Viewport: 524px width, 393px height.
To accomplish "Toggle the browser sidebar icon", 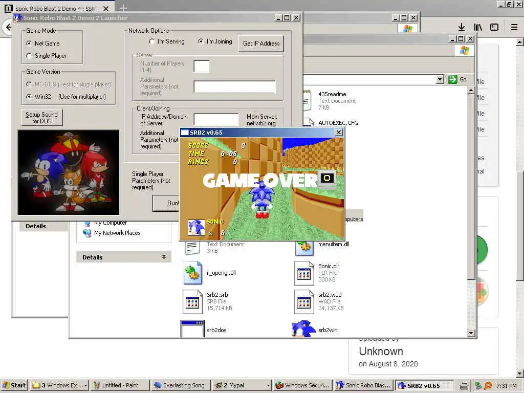I will point(494,27).
